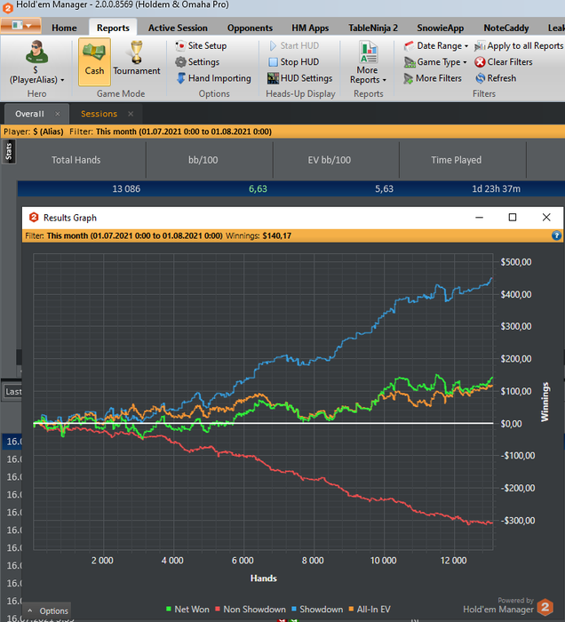Open the Active Session tab

(178, 28)
